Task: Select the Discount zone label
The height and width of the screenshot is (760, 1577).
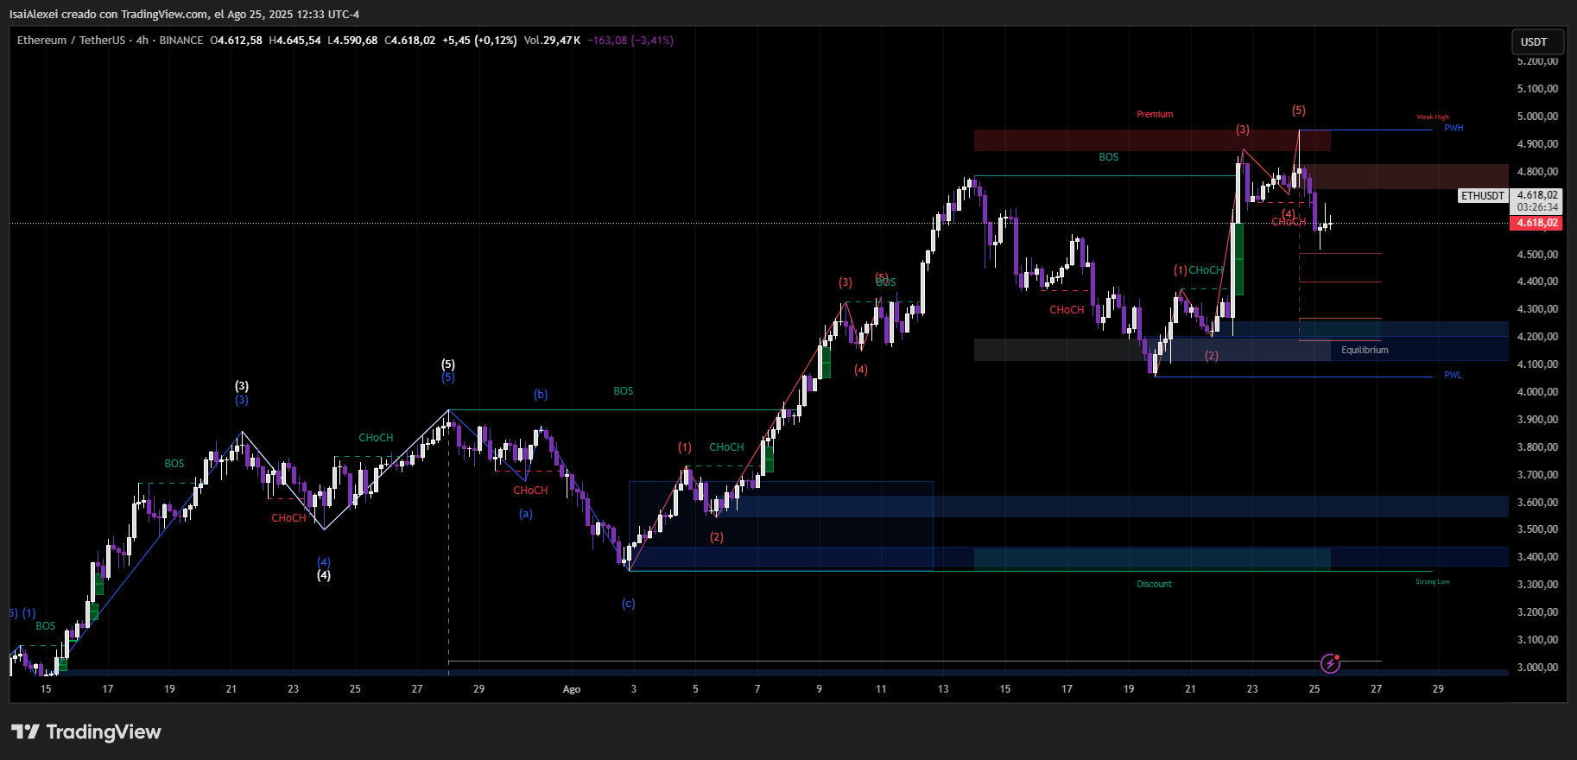Action: tap(1154, 585)
